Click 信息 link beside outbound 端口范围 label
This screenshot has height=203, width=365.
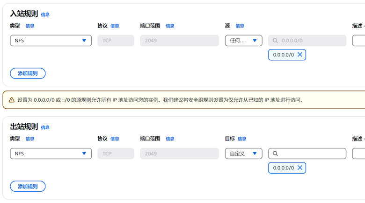[x=170, y=139]
